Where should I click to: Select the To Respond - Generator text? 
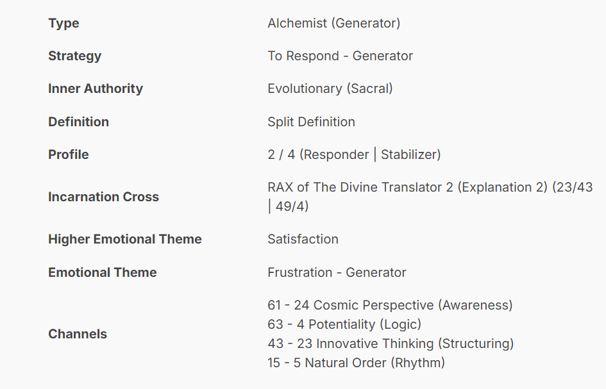[340, 56]
